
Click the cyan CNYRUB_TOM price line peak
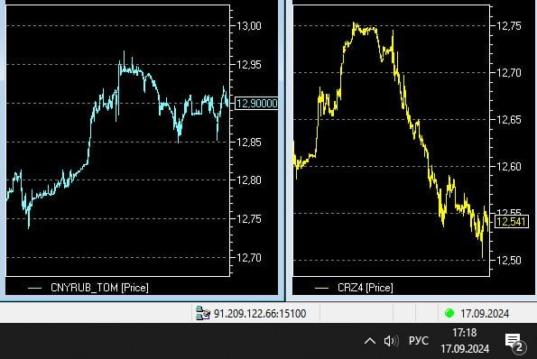[x=124, y=52]
